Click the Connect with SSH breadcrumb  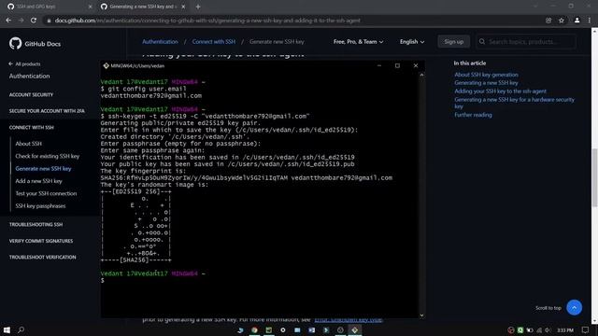point(214,41)
